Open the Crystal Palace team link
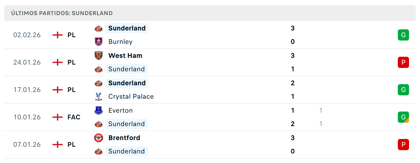This screenshot has height=163, width=420. (131, 96)
